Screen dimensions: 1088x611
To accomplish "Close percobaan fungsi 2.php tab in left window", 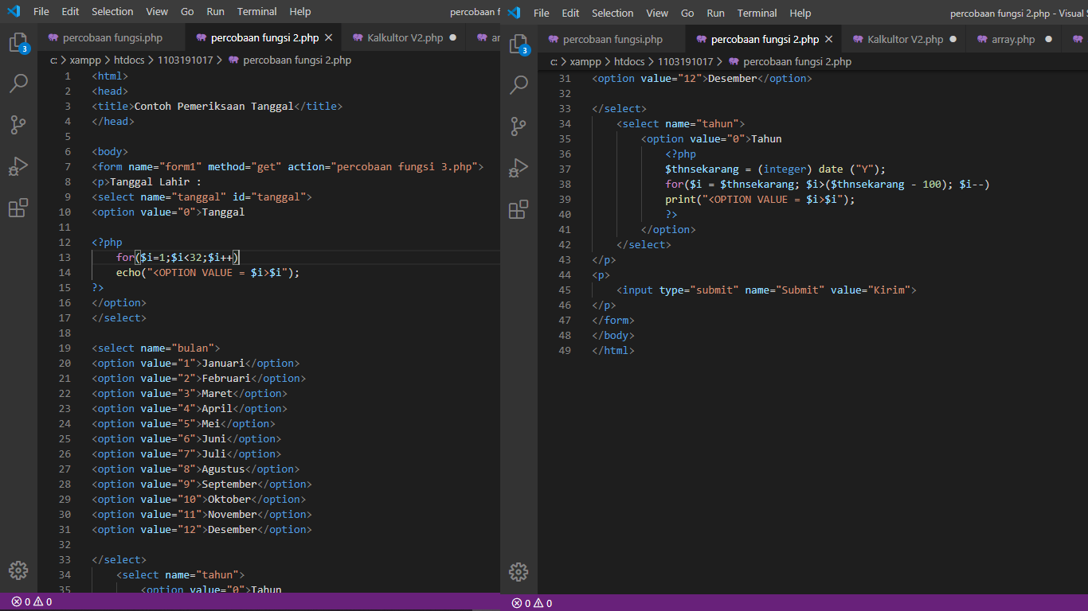I will 329,37.
